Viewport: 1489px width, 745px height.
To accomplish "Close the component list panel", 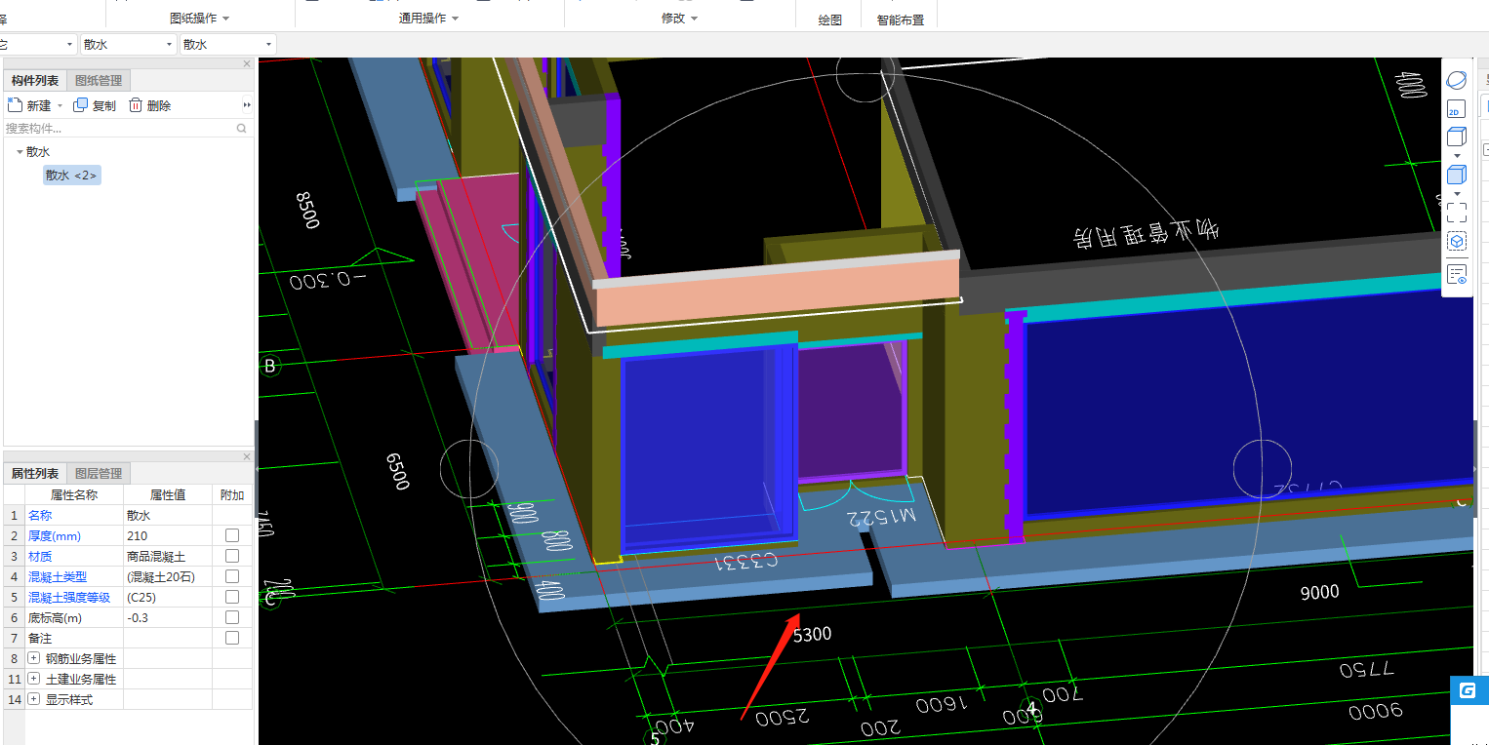I will click(247, 64).
